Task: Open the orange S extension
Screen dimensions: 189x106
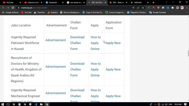Action: point(154,8)
